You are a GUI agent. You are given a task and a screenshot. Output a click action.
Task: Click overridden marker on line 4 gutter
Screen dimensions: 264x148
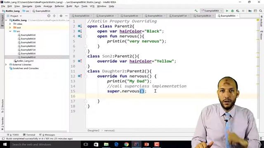(x=80, y=36)
